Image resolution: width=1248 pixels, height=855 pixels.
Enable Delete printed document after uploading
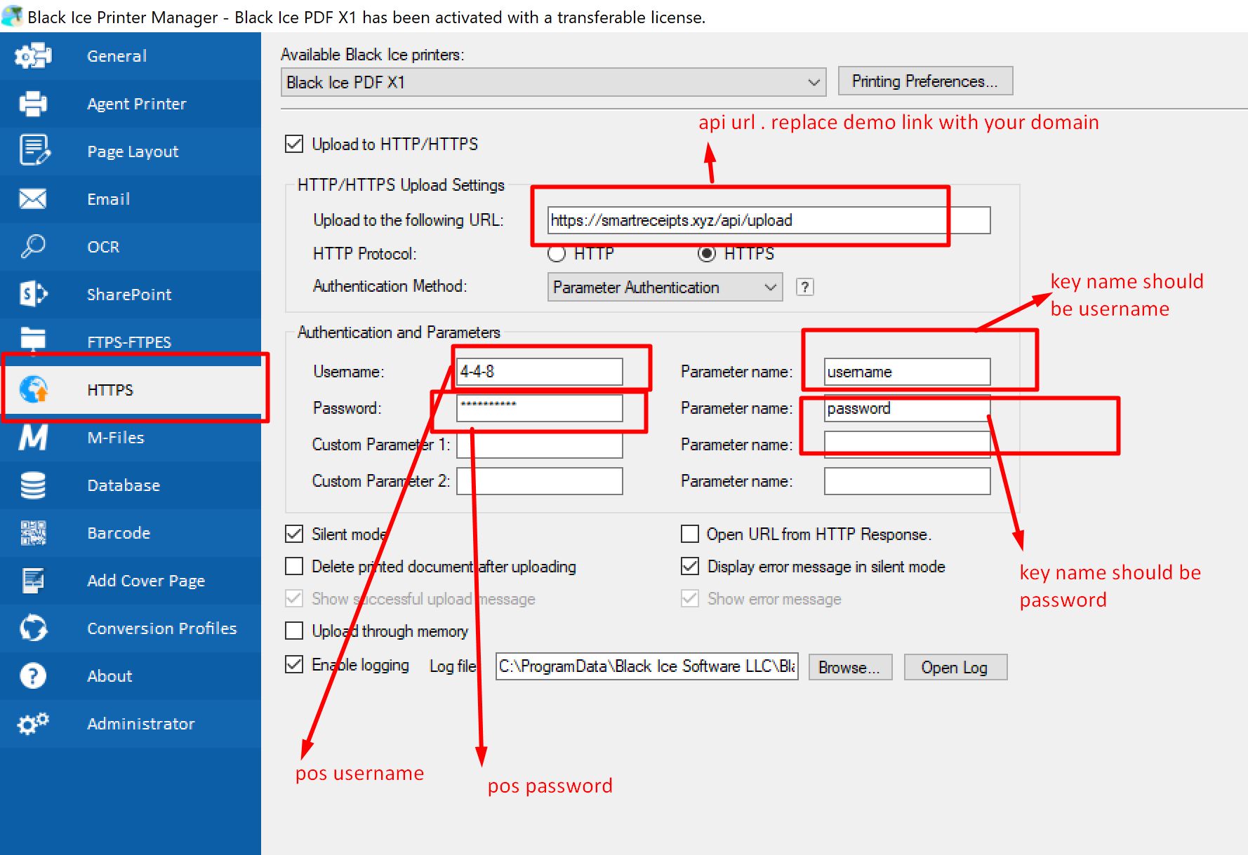[x=294, y=566]
